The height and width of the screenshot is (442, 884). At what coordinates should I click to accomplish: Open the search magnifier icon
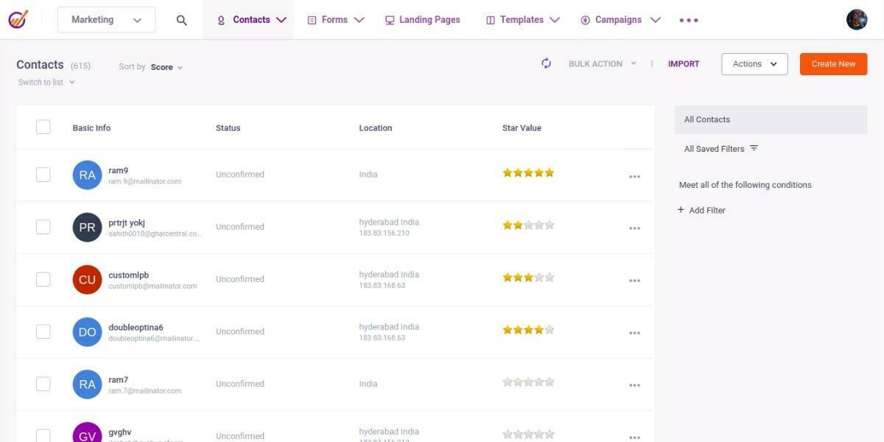181,20
